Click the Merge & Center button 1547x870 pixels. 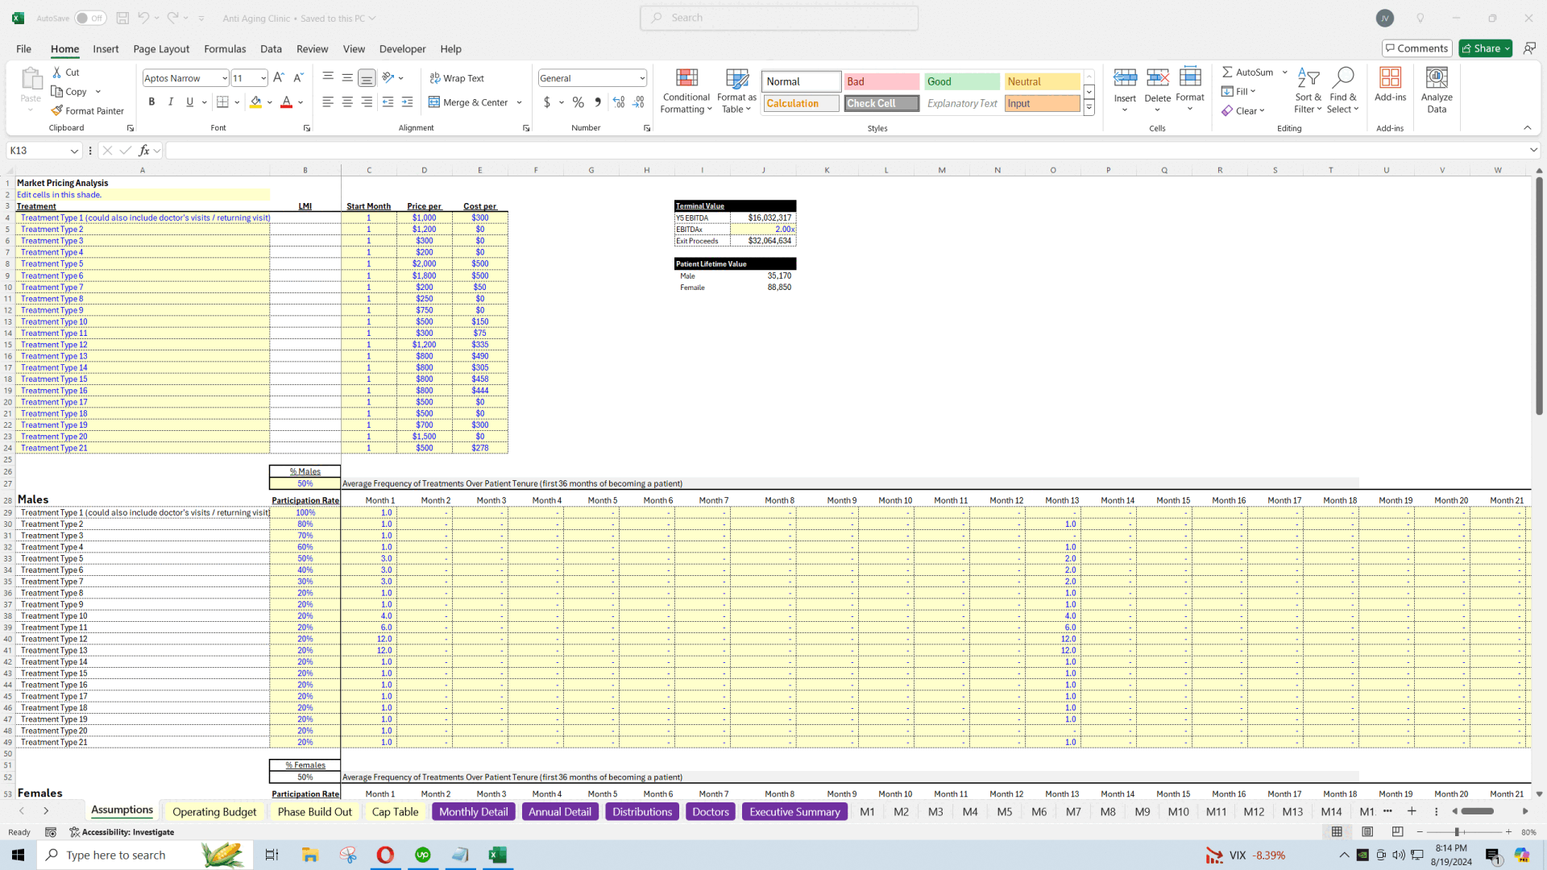tap(471, 102)
